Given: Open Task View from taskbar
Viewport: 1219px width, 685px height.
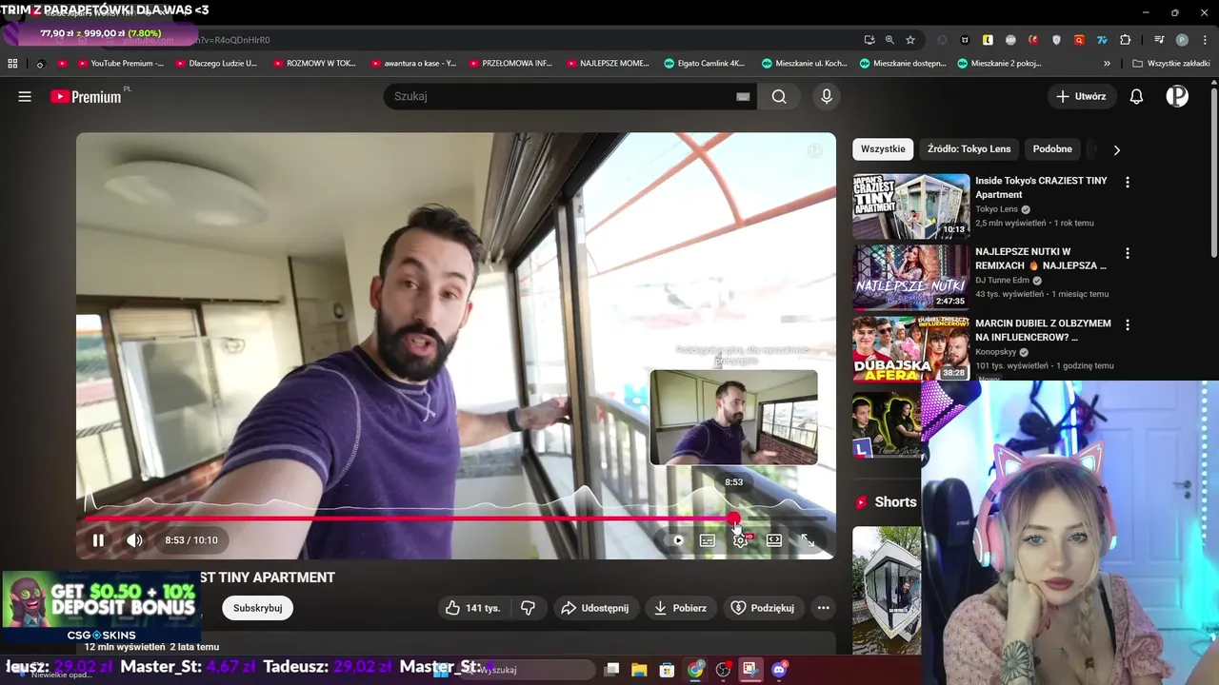Looking at the screenshot, I should pyautogui.click(x=612, y=670).
